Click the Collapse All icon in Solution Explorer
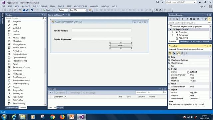Viewport: 213px width, 120px height. [194, 19]
